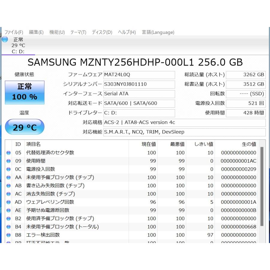Click the status dot for attribute AB

(x=8, y=186)
